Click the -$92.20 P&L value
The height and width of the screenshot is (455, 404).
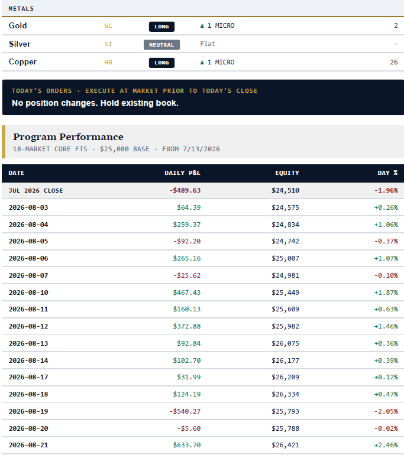pos(187,241)
